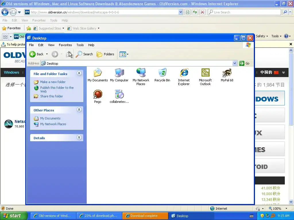
Task: Click the compatibility view icon in IE
Action: click(x=187, y=12)
